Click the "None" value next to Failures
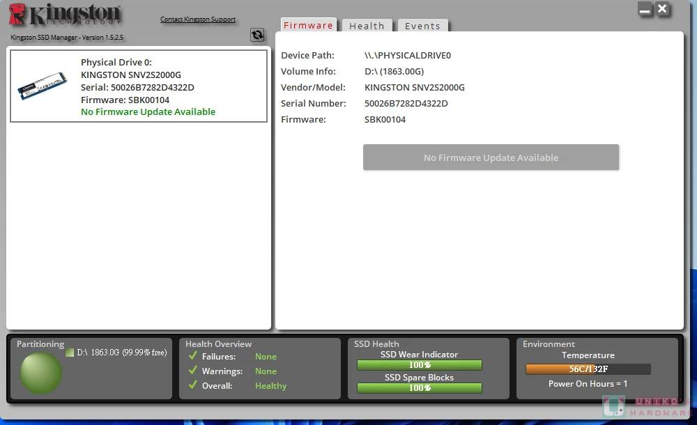Screen dimensions: 697x425 (x=266, y=357)
